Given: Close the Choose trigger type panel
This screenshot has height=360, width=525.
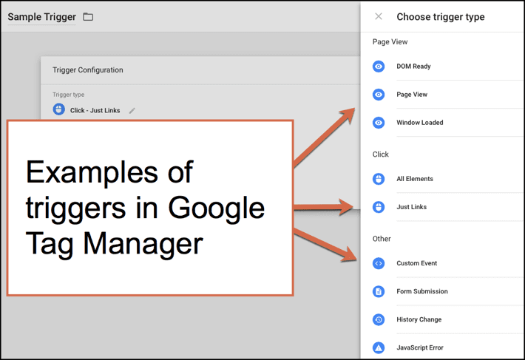Looking at the screenshot, I should click(379, 16).
